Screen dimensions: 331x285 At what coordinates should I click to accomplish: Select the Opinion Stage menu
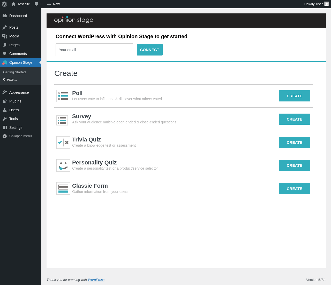(21, 62)
